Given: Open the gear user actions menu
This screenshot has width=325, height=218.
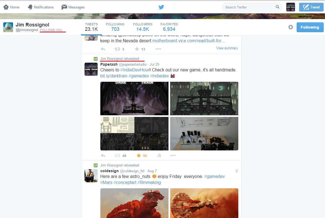Looking at the screenshot, I should point(291,27).
